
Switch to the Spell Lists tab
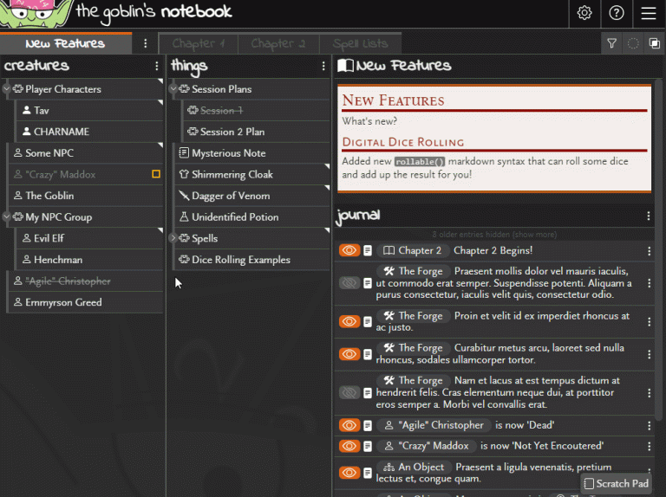click(360, 43)
